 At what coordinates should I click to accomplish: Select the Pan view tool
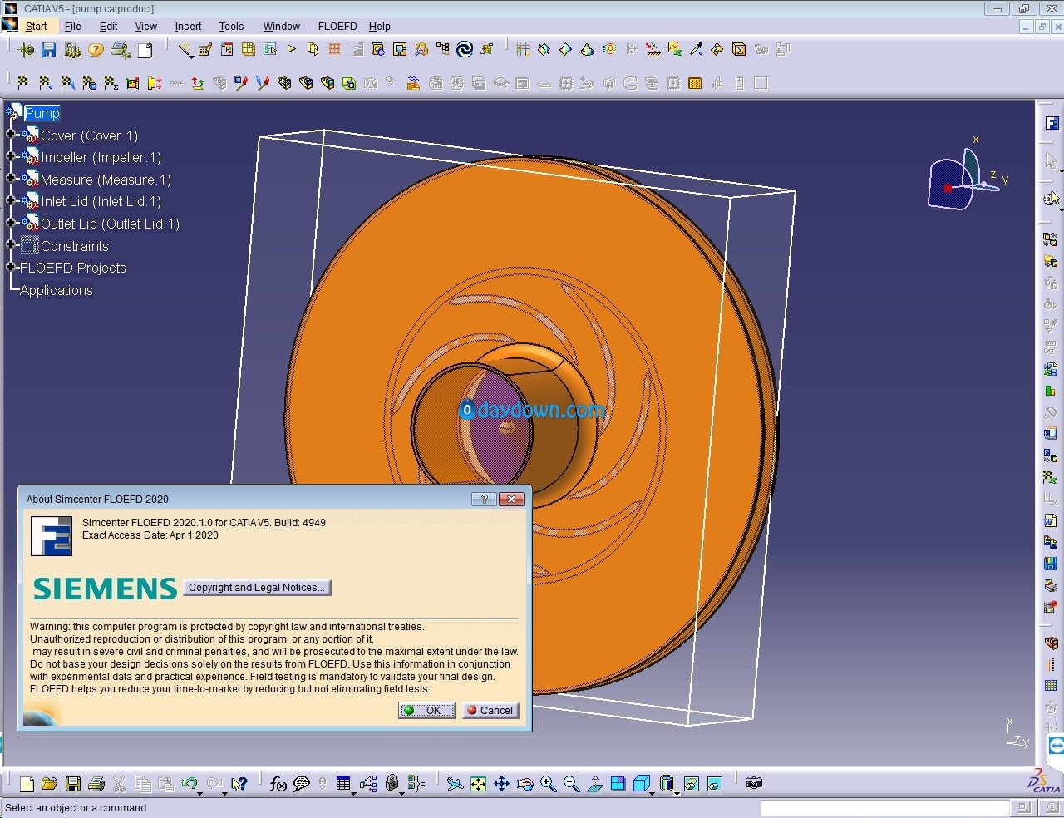coord(501,783)
